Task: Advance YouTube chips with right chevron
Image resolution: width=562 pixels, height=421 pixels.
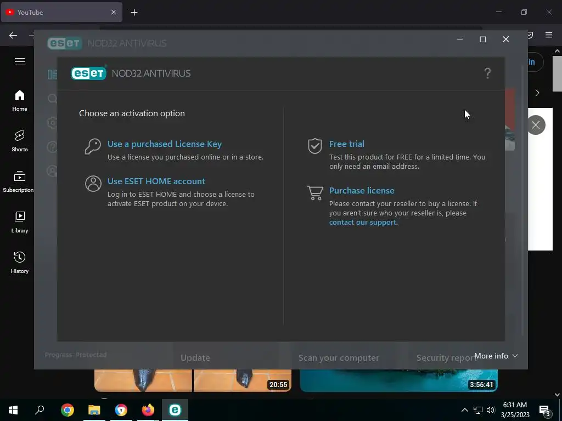Action: click(537, 93)
